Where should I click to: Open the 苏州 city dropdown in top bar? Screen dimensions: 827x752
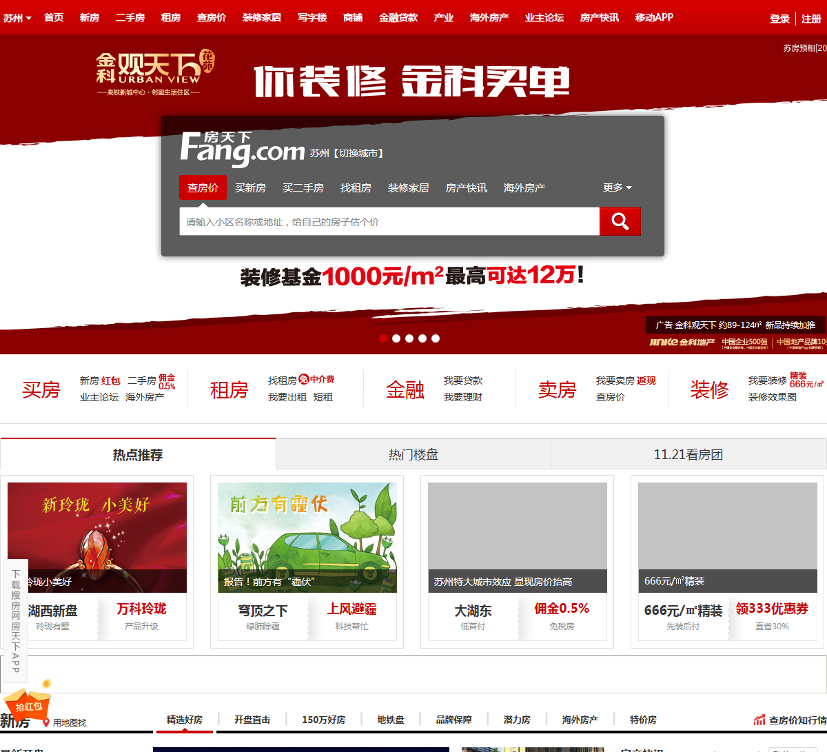point(17,18)
